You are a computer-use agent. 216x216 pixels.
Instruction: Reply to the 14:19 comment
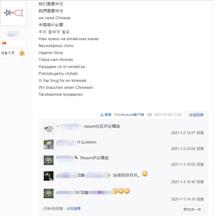200,199
